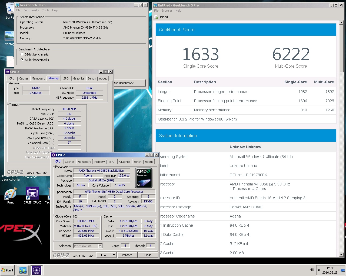This screenshot has width=346, height=276.
Task: Switch to About tab in front CPU-Z
Action: (149, 162)
